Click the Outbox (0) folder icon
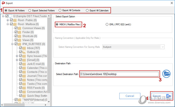 pos(24,52)
